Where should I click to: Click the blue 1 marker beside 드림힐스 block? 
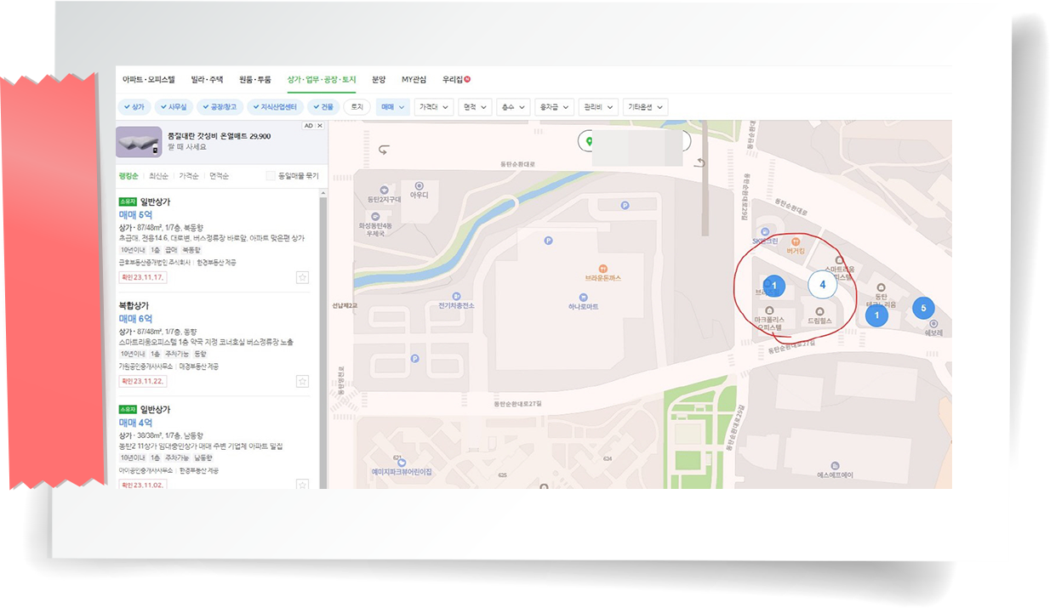(x=773, y=287)
